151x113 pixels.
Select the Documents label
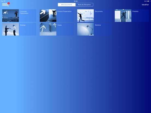pos(99,11)
